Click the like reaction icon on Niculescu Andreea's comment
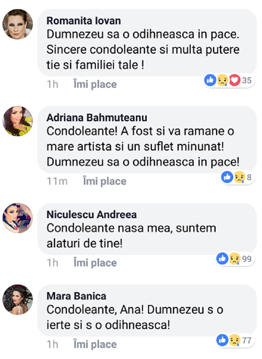 [x=222, y=259]
